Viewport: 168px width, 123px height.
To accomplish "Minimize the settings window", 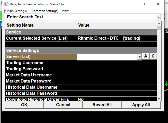I will [134, 4].
